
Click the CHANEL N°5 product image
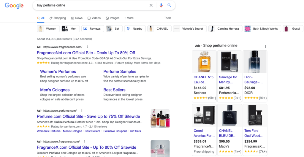(204, 62)
